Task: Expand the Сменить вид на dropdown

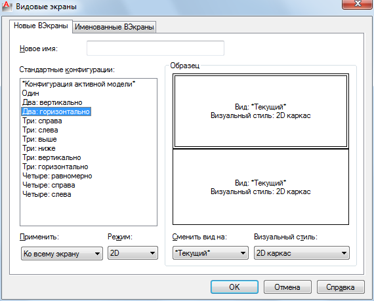Action: point(211,253)
